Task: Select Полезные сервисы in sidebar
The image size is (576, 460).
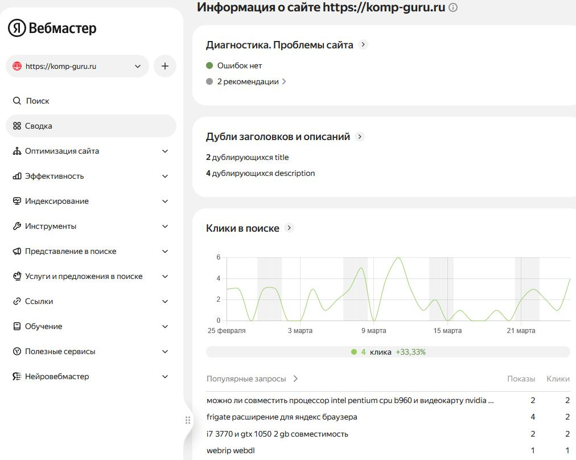Action: coord(60,351)
